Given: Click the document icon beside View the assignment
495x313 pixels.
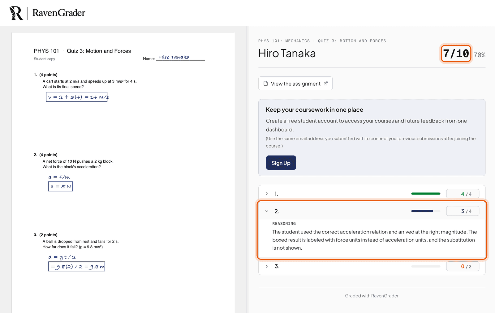Looking at the screenshot, I should pyautogui.click(x=265, y=84).
